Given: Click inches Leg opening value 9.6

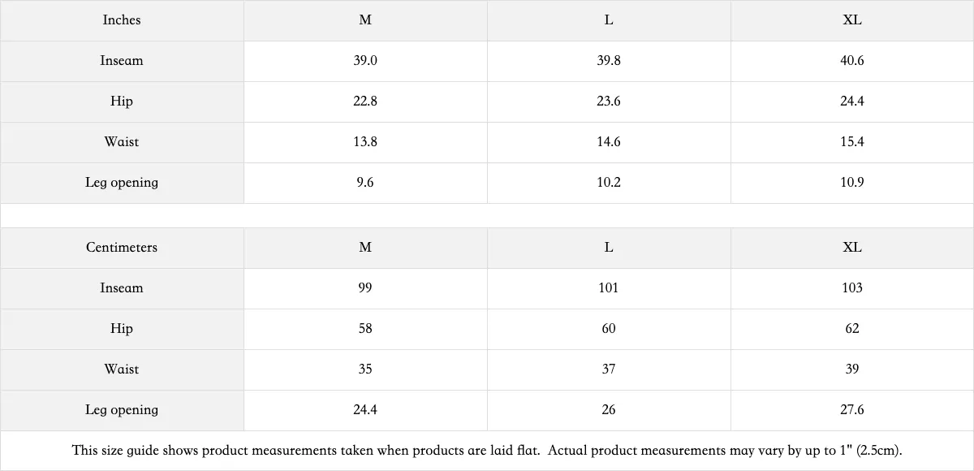Looking at the screenshot, I should pos(365,183).
